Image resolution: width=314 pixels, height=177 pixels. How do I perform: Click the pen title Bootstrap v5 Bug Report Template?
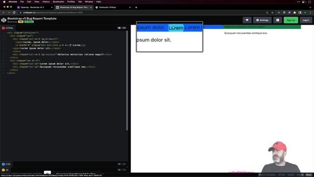pyautogui.click(x=32, y=18)
